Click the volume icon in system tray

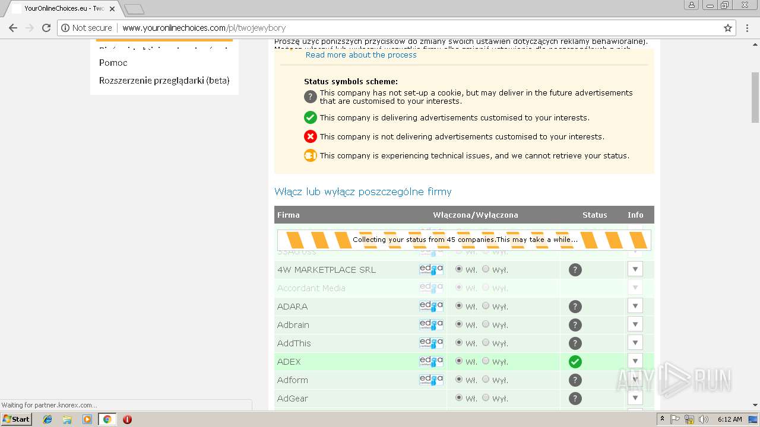click(703, 419)
